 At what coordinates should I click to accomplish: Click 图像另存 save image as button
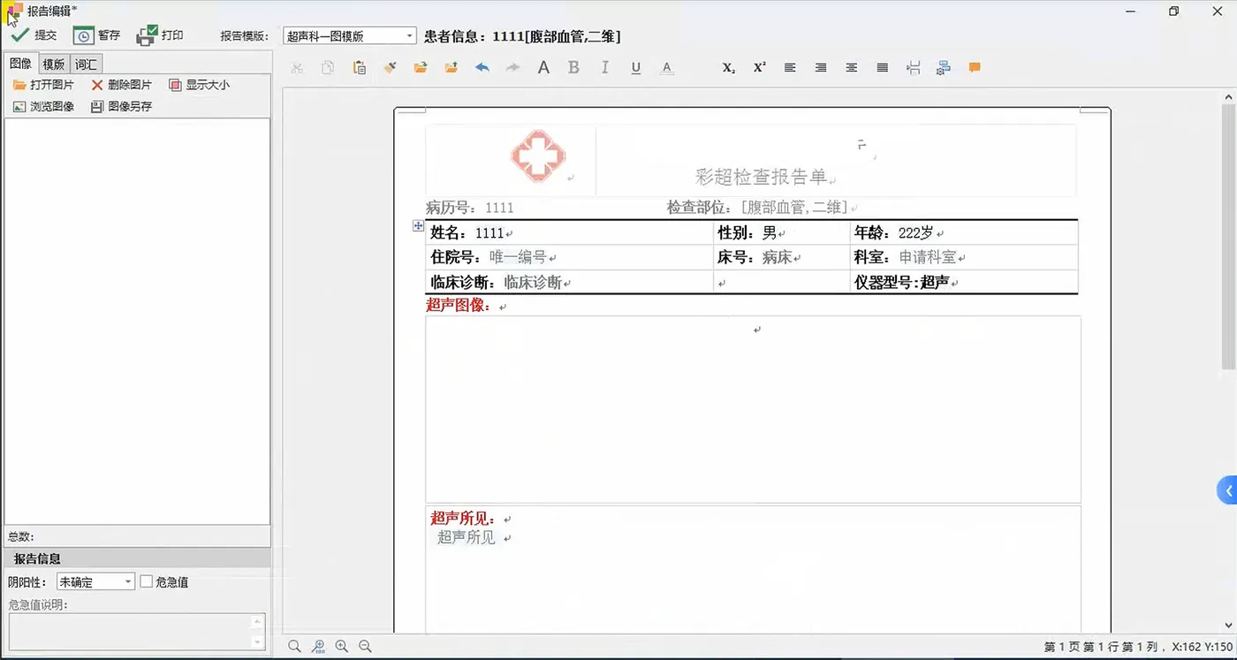(122, 106)
